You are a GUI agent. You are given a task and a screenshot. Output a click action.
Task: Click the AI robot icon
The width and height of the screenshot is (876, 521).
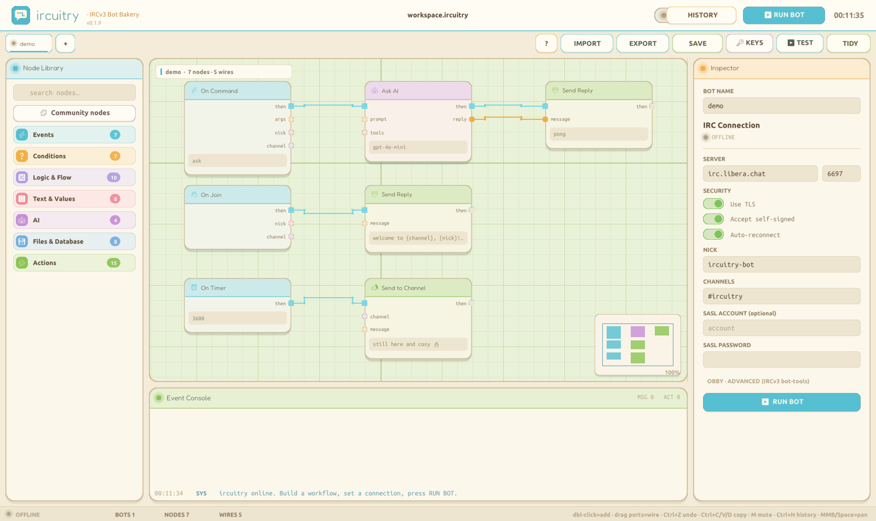coord(22,220)
